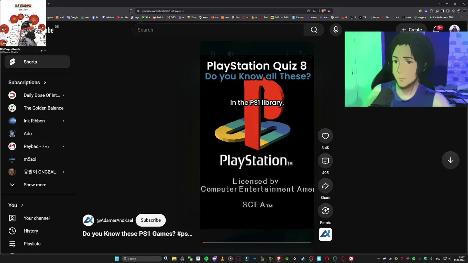The image size is (468, 263).
Task: Pause the short video
Action: (x=212, y=54)
